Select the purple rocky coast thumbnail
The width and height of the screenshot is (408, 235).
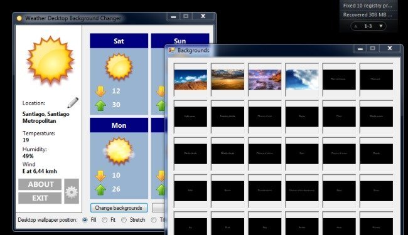pos(265,80)
